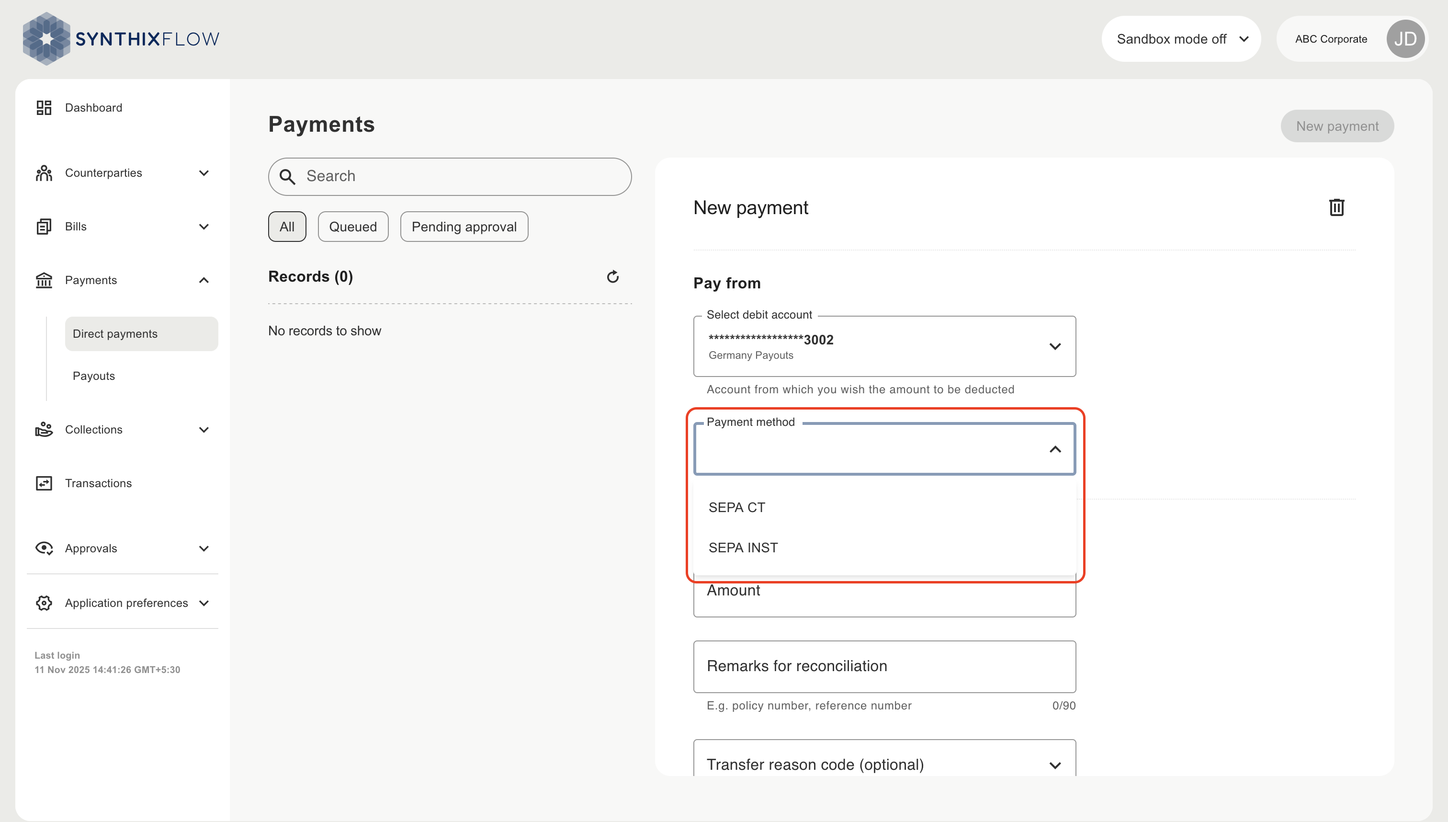Collapse the Payment method dropdown

point(1055,449)
